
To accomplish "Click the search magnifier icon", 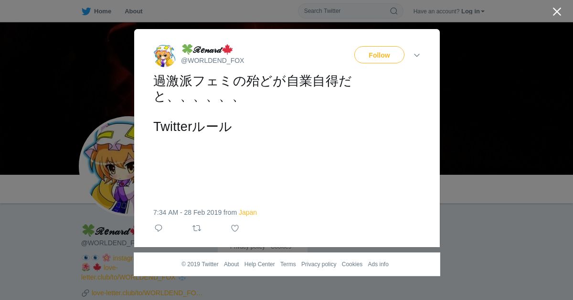I will pos(394,11).
